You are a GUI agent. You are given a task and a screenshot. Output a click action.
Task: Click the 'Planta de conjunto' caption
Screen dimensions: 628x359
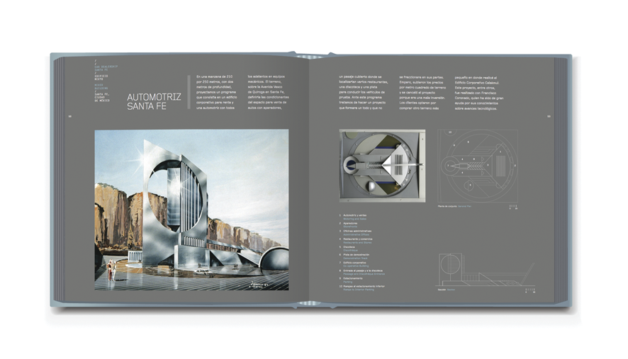click(x=447, y=206)
